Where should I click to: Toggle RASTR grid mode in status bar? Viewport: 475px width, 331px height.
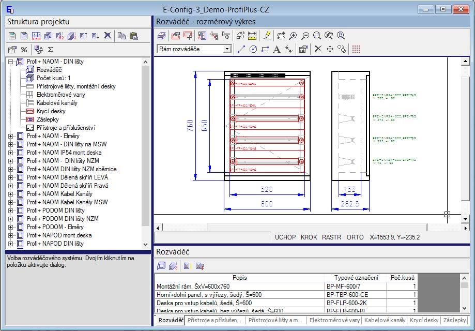[x=331, y=237]
